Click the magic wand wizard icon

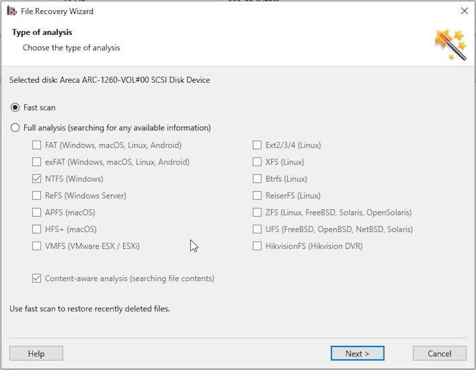coord(450,44)
